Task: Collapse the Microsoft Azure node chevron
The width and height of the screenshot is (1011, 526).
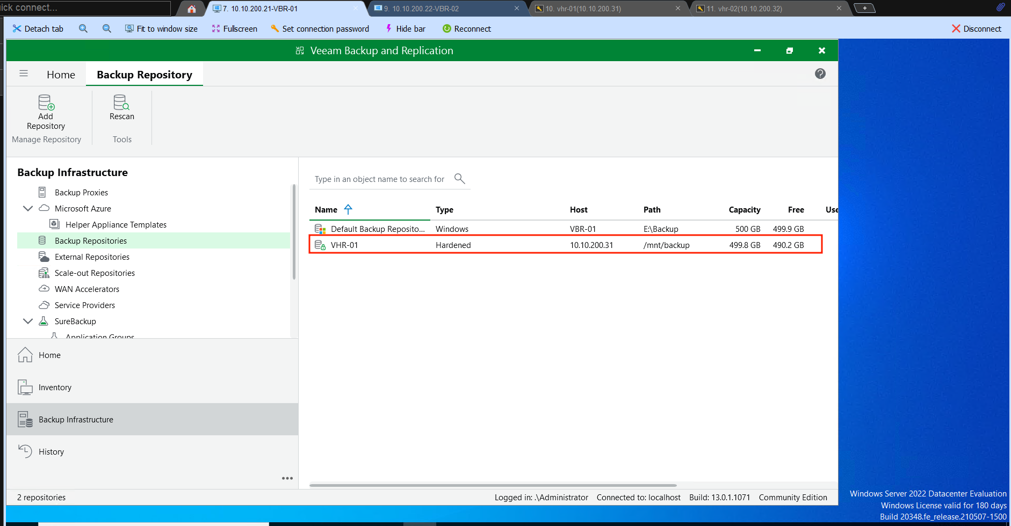Action: pos(28,208)
